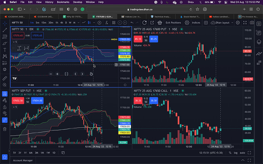Select the ruler measure tool
The height and width of the screenshot is (164, 263).
pyautogui.click(x=5, y=78)
